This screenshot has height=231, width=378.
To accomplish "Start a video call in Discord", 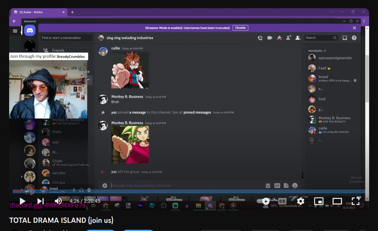I will click(270, 38).
